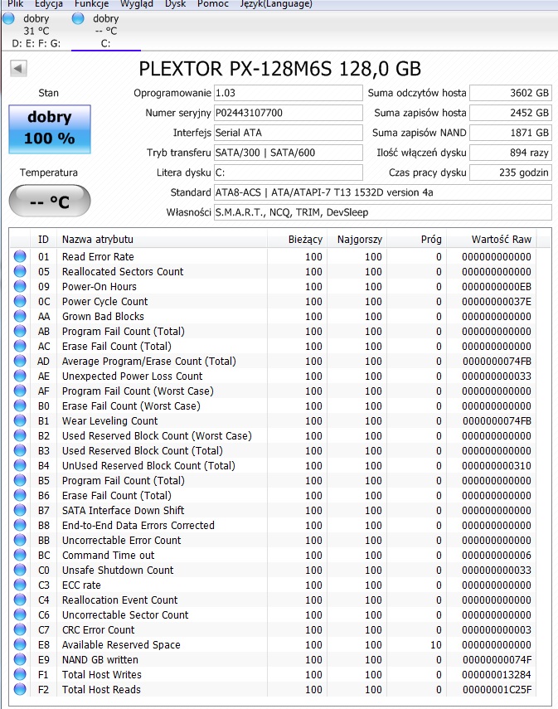Select disk tab C:
Image resolution: width=558 pixels, height=709 pixels.
pos(106,31)
